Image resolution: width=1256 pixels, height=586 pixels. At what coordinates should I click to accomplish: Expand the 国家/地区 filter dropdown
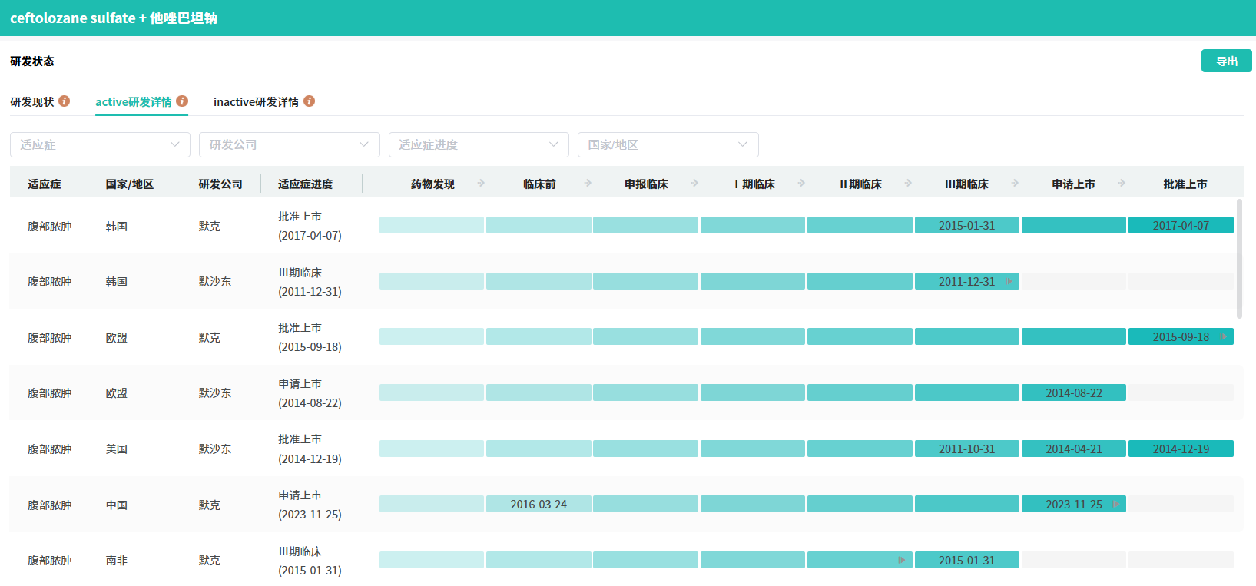(668, 145)
